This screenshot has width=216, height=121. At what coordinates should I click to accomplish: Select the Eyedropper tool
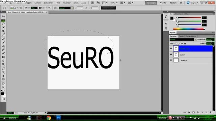(3, 35)
